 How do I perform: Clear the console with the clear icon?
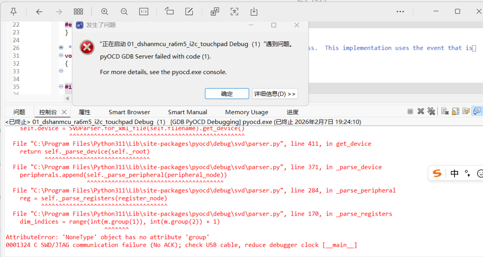pos(445,112)
